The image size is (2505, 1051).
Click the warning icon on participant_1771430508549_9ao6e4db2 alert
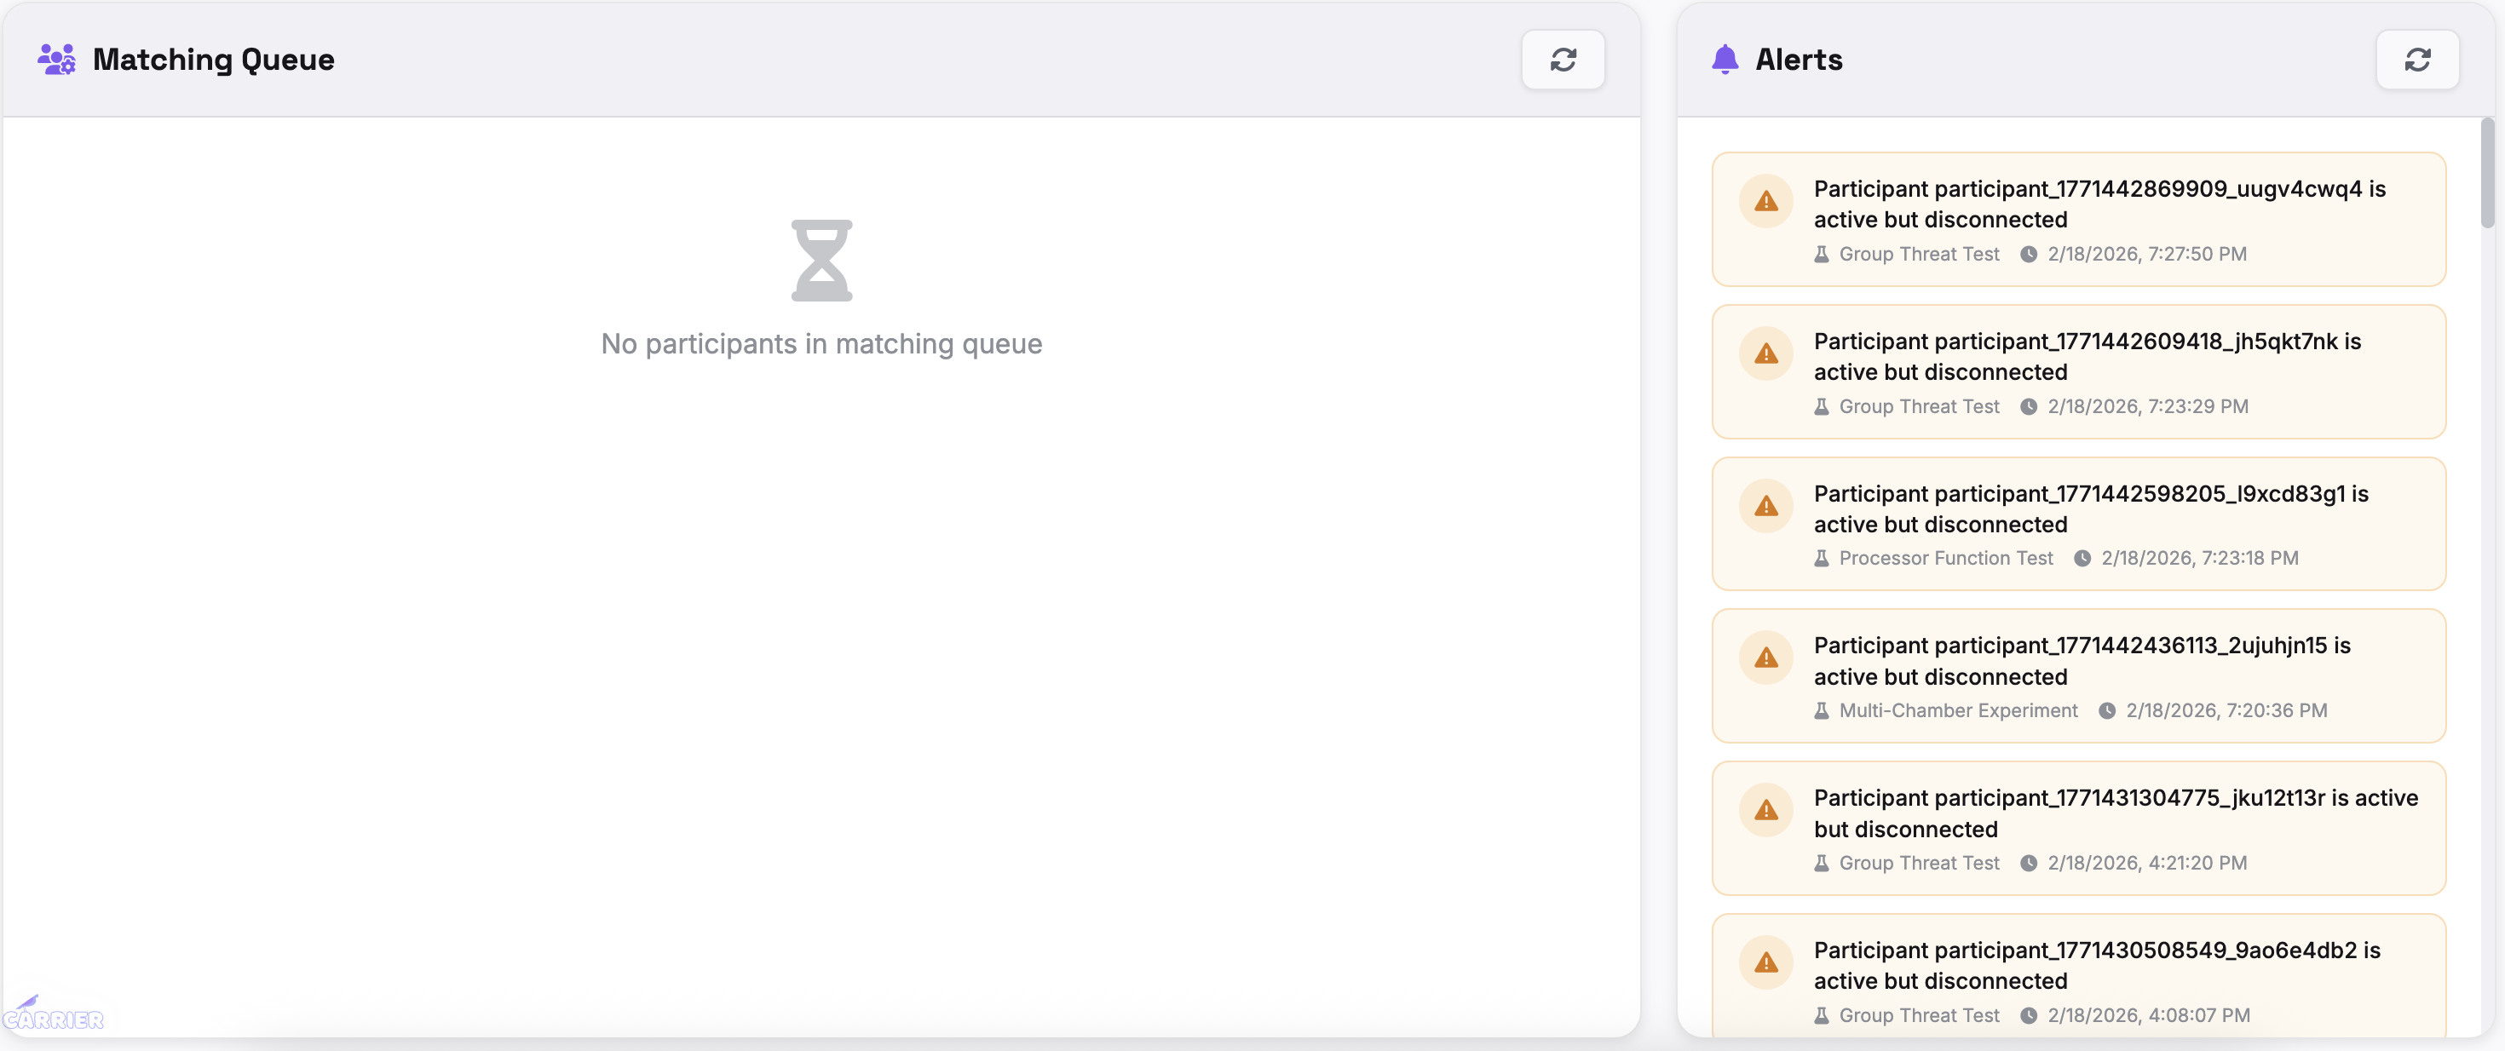point(1766,962)
